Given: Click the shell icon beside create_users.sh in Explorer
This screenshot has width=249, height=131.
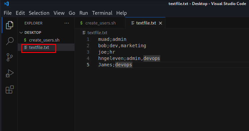Looking at the screenshot, I should (x=25, y=40).
